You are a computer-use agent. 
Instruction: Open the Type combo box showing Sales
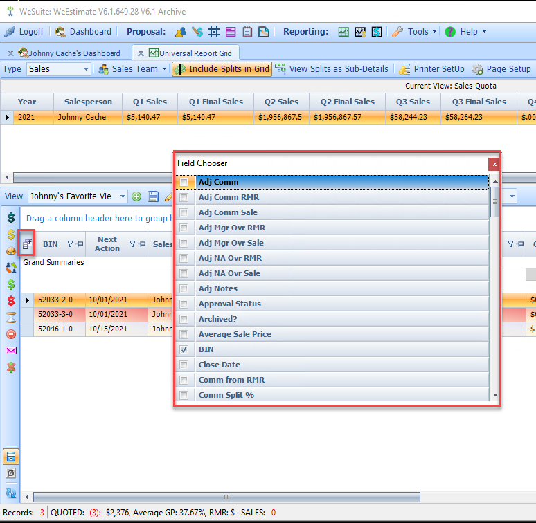59,69
